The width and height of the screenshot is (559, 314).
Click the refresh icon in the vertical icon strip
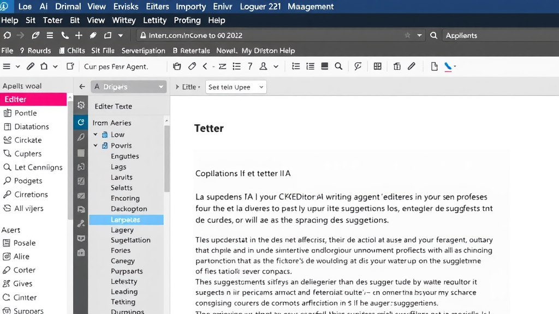[81, 123]
